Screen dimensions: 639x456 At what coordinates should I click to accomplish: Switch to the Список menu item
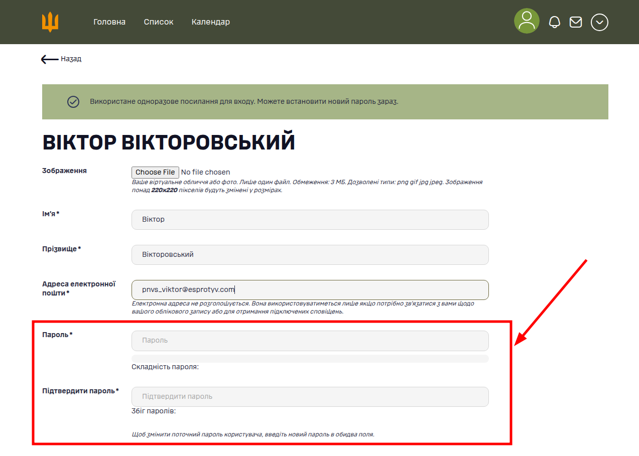[x=158, y=22]
